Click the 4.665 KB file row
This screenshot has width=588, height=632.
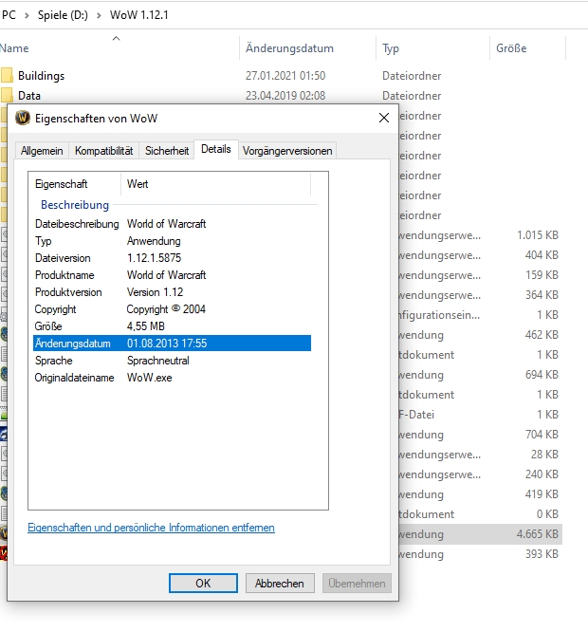[481, 534]
